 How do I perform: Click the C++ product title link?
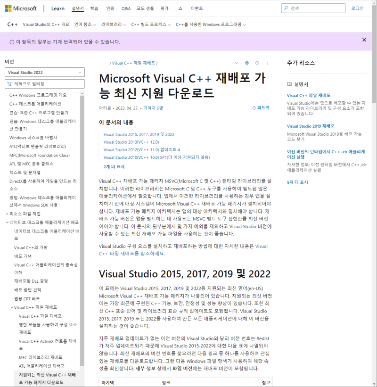[x=12, y=25]
